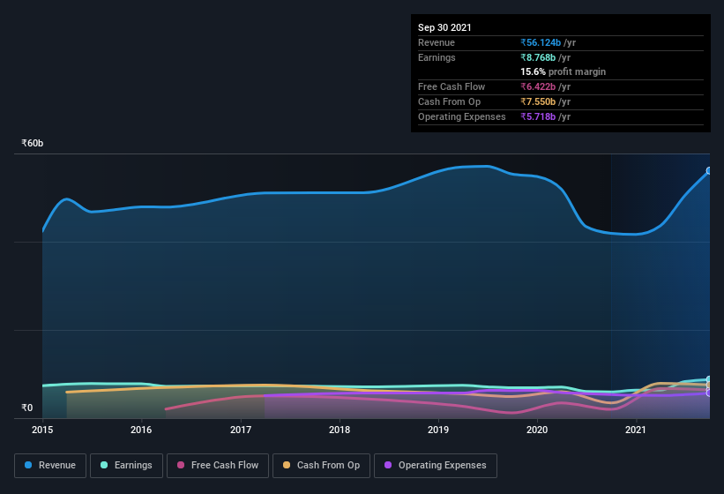Click the Operating Expenses end-point marker

[x=709, y=393]
